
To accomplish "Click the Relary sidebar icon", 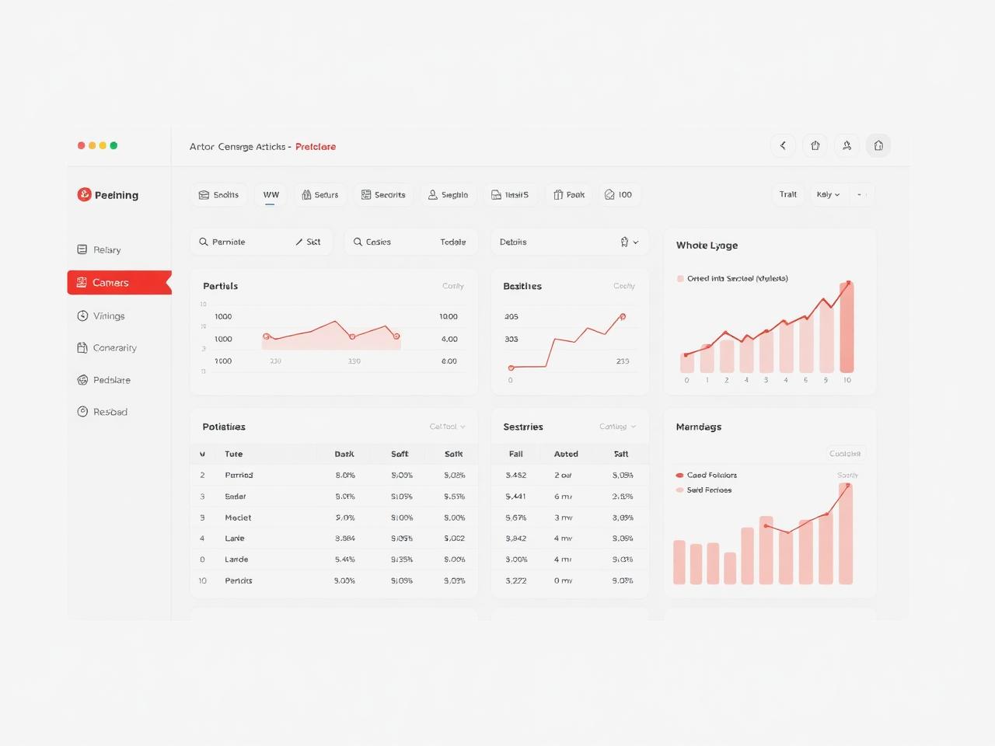I will [82, 249].
